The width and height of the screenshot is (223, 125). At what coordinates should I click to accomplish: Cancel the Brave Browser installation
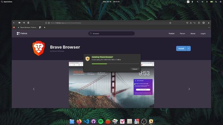(x=135, y=69)
